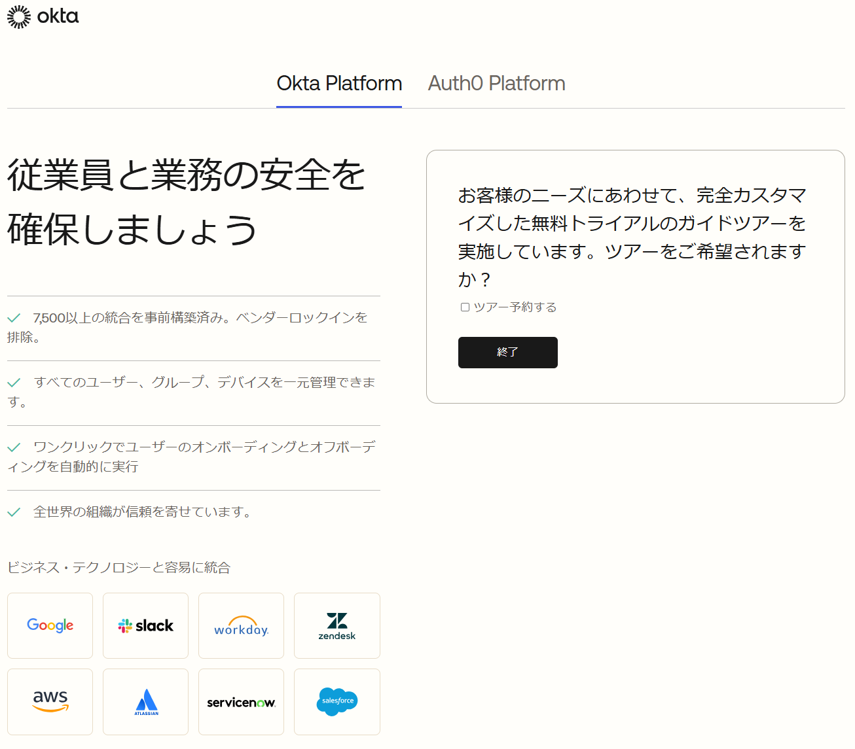Click the heading 従業員と業務の安全を確保しましょう
The height and width of the screenshot is (749, 855).
(x=187, y=201)
